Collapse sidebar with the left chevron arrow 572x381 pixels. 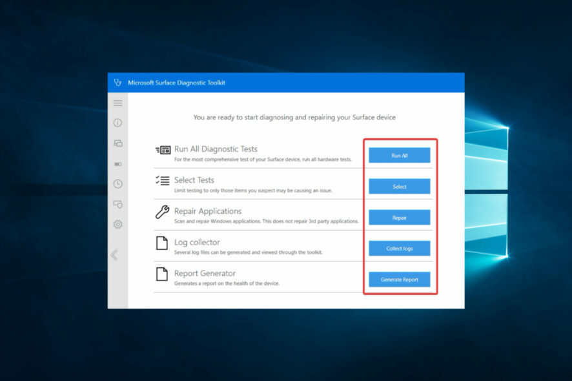(x=114, y=254)
